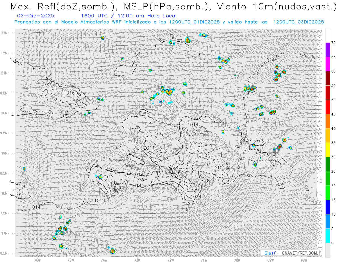
Task: Click the '70W' longitude axis label
Action: (237, 260)
